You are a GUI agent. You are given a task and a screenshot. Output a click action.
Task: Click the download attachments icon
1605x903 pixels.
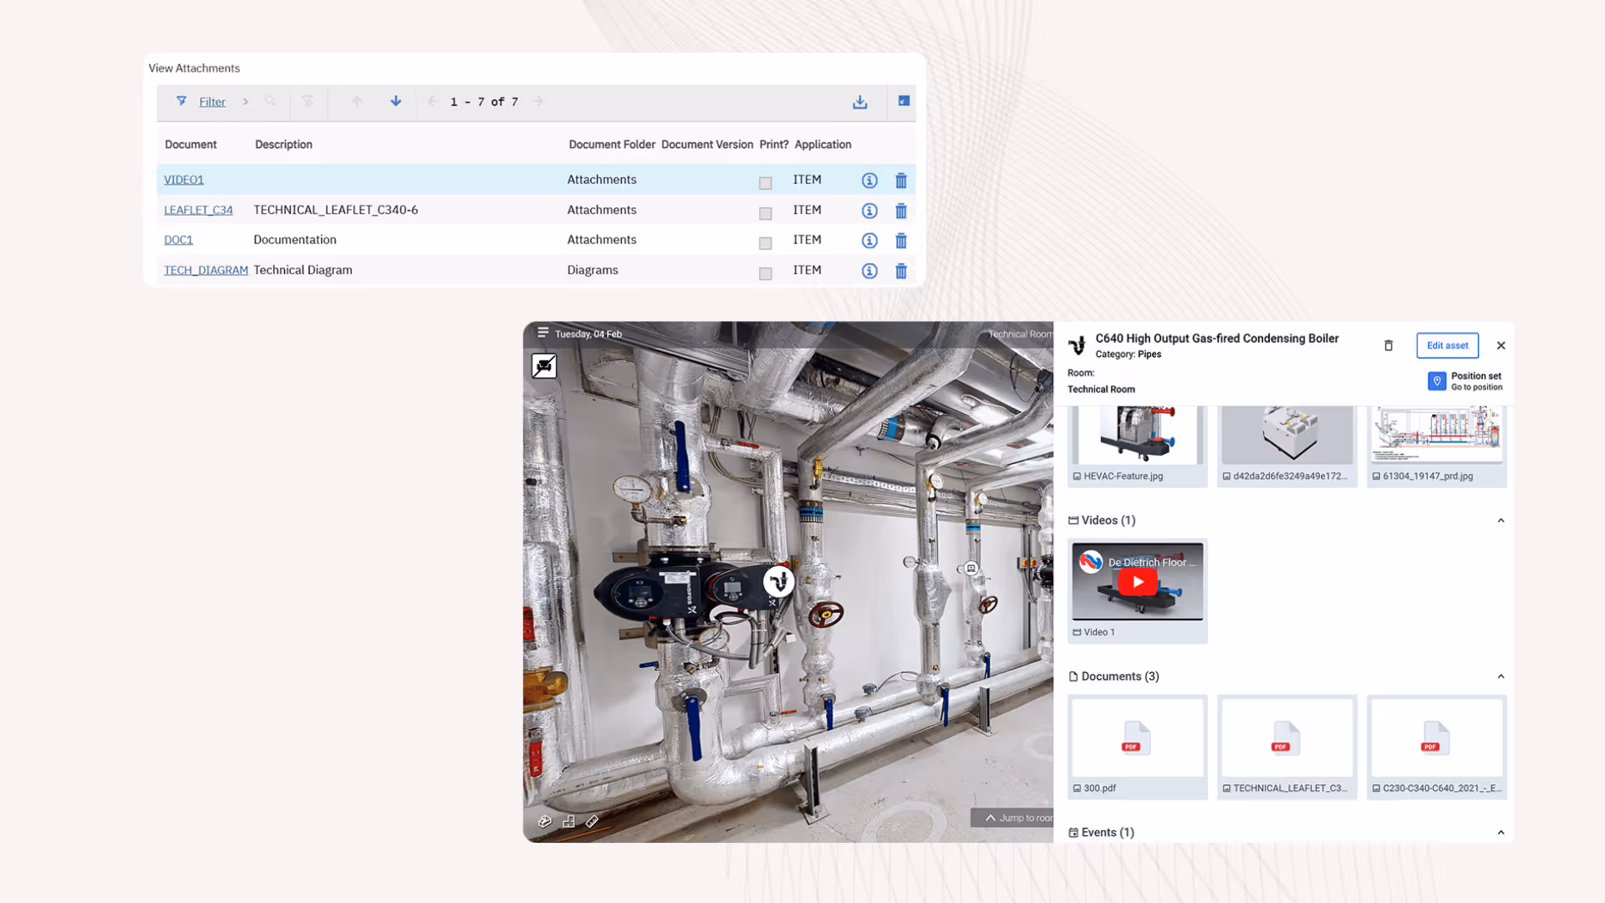(x=859, y=102)
